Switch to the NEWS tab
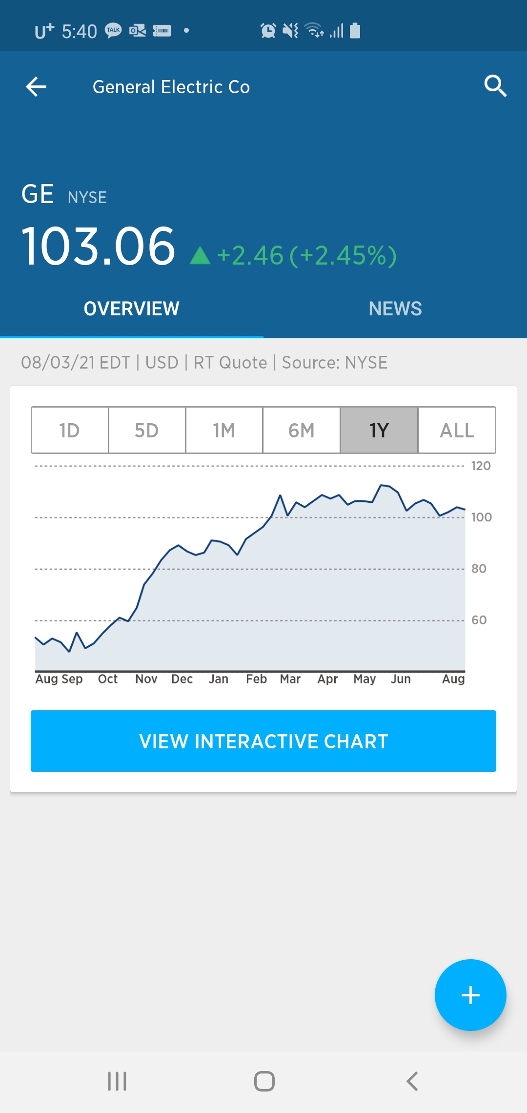This screenshot has width=527, height=1113. tap(395, 309)
